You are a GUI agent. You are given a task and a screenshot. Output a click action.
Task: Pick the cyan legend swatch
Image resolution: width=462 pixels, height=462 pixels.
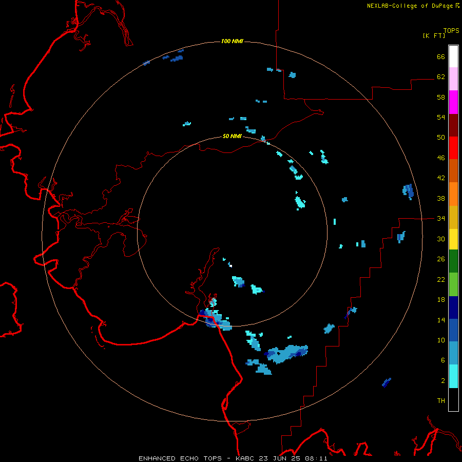tap(453, 376)
